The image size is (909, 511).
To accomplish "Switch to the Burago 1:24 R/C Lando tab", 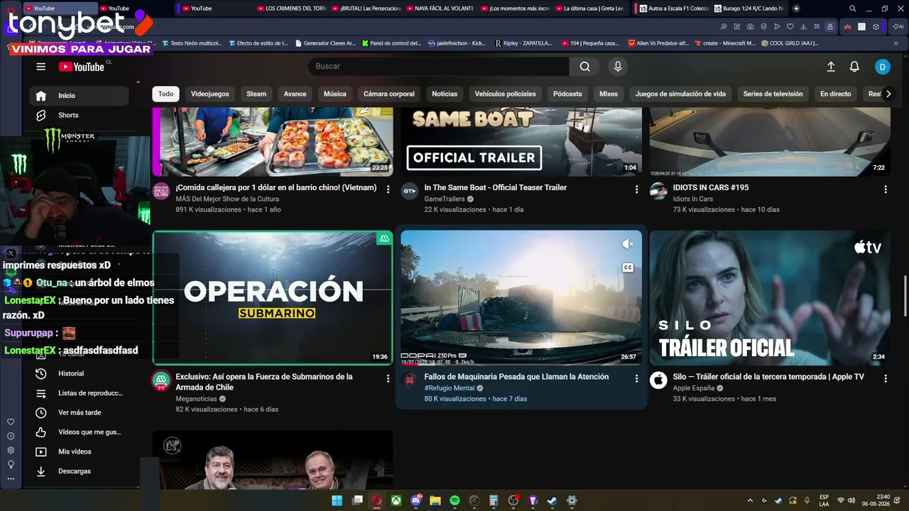I will coord(749,9).
